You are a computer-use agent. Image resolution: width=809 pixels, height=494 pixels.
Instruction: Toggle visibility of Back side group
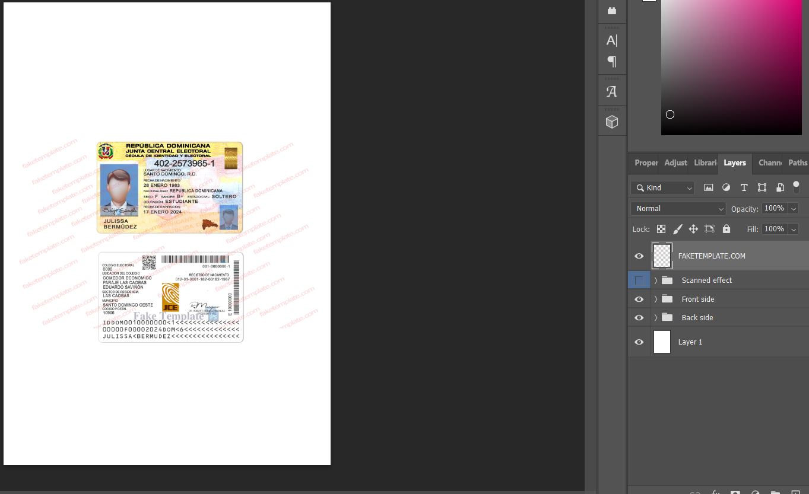point(639,318)
